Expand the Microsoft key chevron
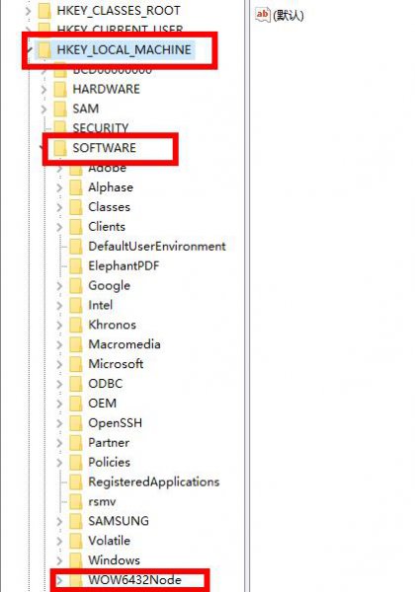The image size is (415, 592). click(59, 364)
